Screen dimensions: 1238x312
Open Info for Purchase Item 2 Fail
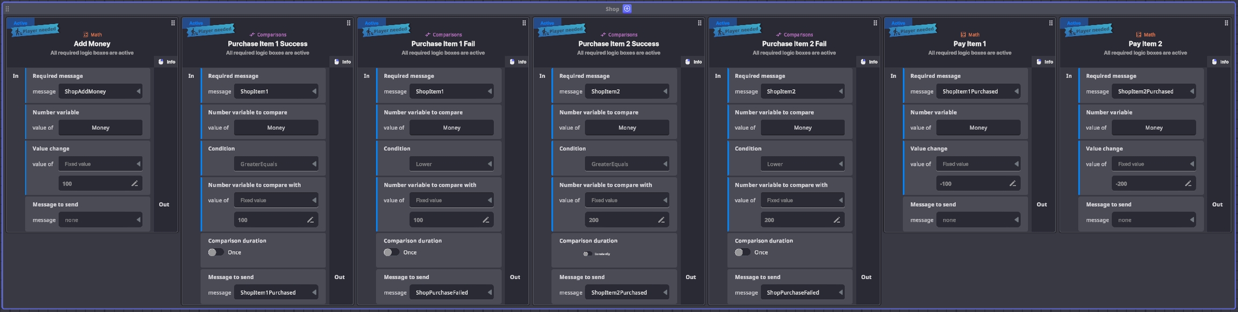[868, 62]
